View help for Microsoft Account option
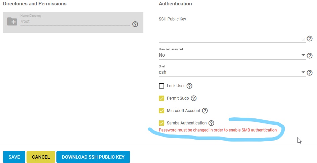 [x=205, y=111]
